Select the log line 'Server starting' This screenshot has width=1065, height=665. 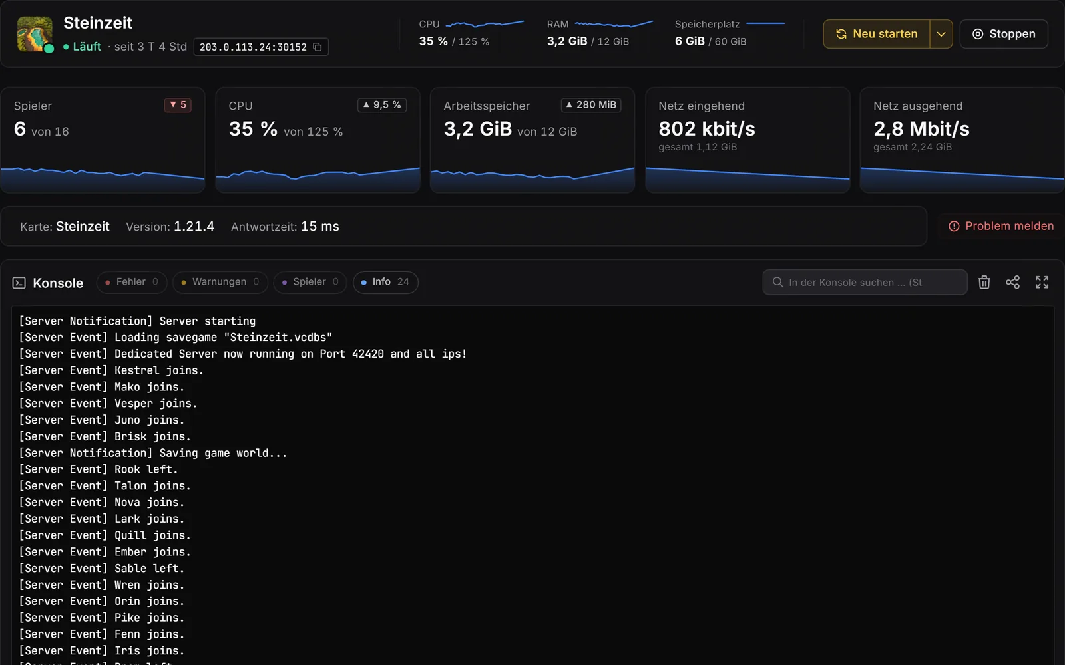click(137, 321)
